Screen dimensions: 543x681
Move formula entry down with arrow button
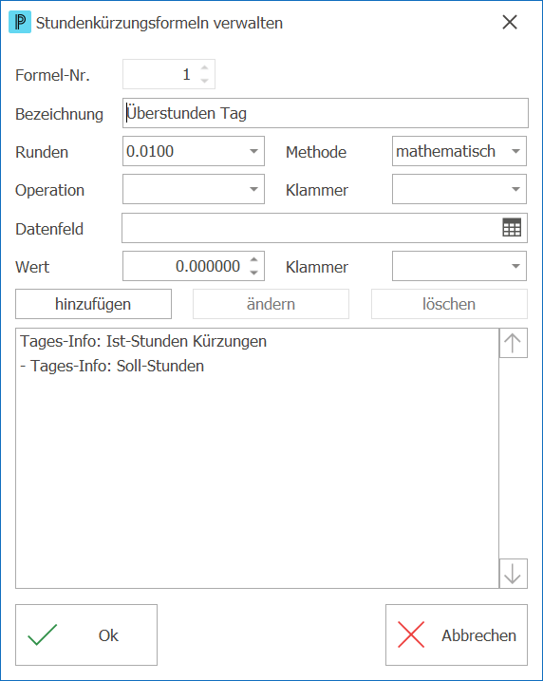[x=513, y=574]
